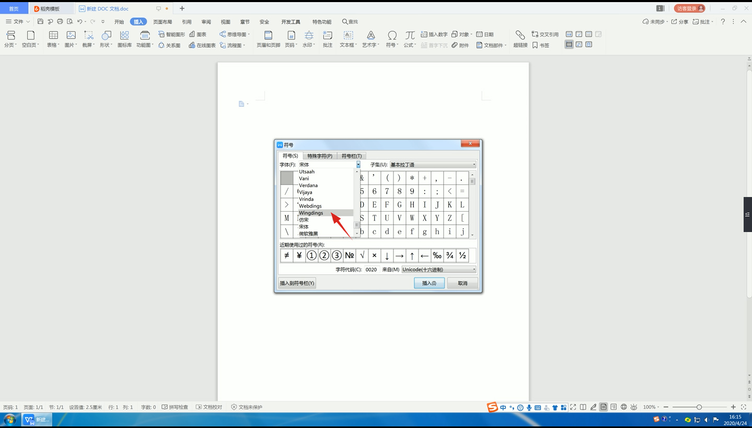Toggle reading layout book icon

click(x=583, y=407)
